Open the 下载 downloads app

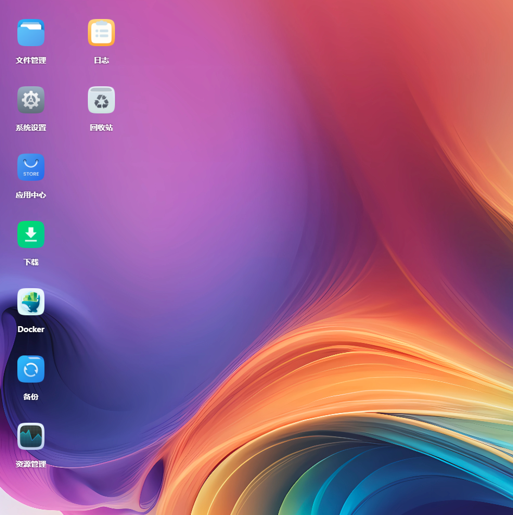point(31,234)
